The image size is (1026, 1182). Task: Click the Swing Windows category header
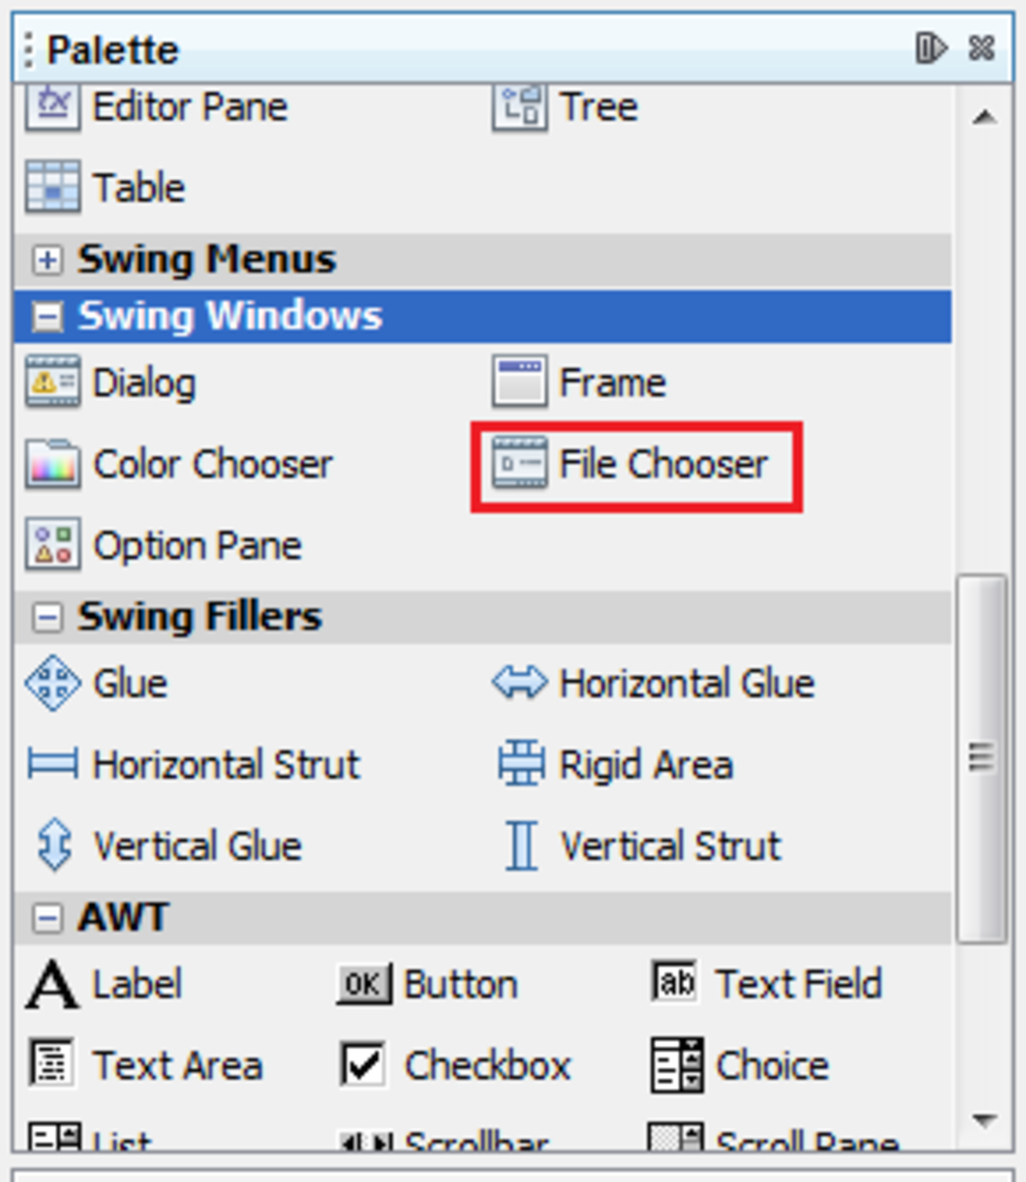click(x=197, y=316)
